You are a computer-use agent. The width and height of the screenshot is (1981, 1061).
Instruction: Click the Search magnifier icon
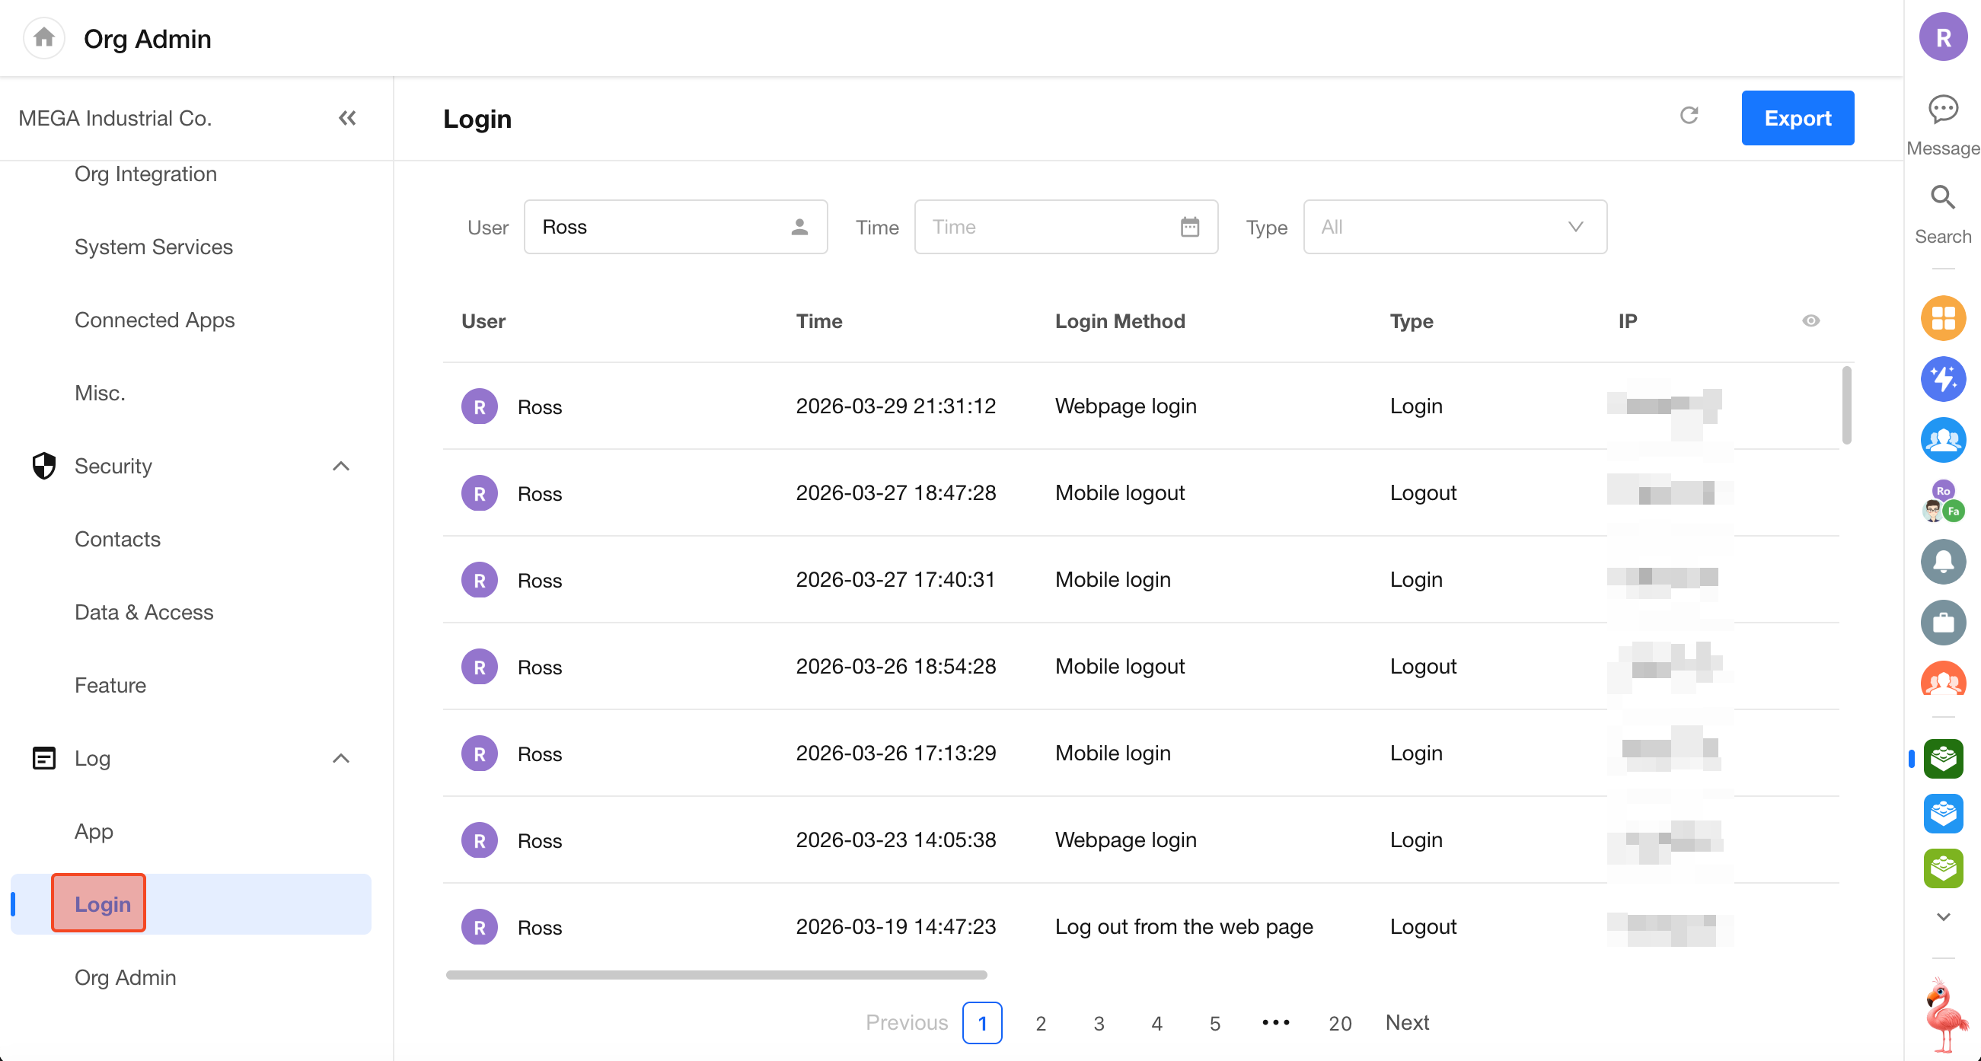click(1942, 199)
